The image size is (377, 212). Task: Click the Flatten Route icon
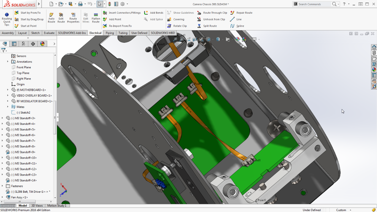[x=96, y=17]
